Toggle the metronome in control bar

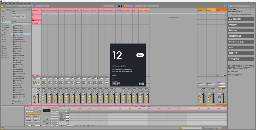pos(26,6)
